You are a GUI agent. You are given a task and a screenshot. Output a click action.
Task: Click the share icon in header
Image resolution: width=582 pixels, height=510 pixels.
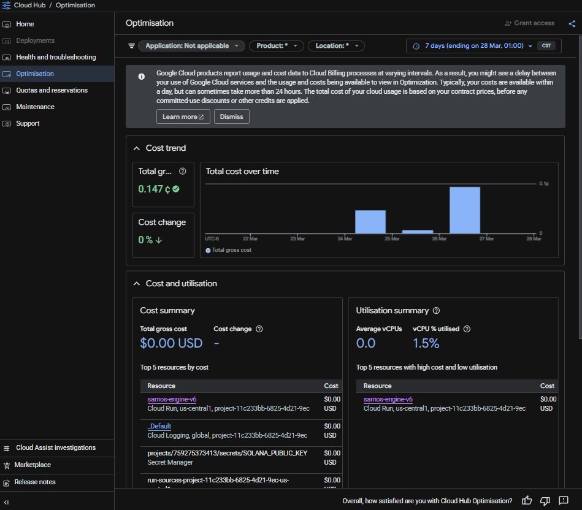point(572,23)
